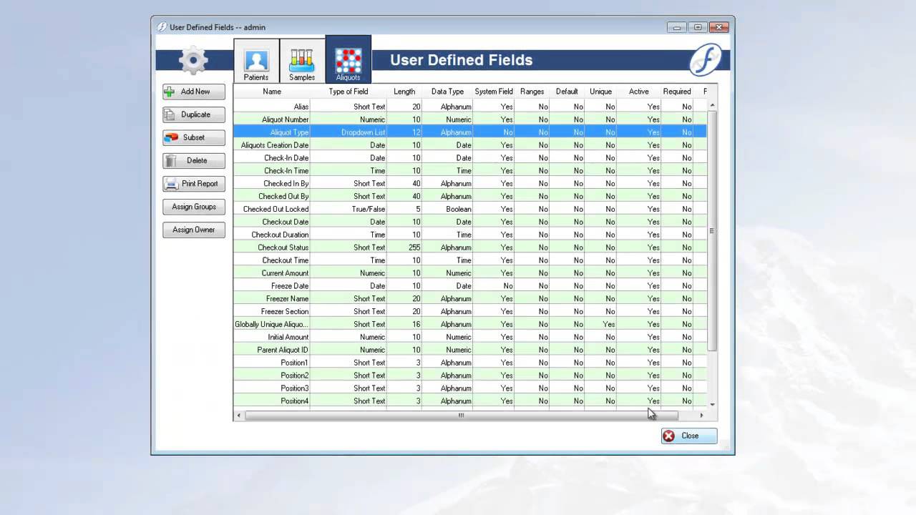
Task: Click the horizontal scrollbar thumb
Action: click(462, 415)
